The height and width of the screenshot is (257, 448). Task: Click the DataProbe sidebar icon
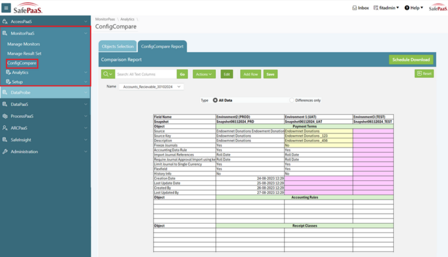pos(5,92)
